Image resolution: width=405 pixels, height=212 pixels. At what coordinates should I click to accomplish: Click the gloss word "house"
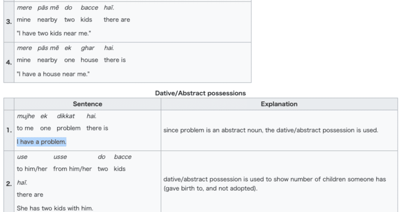[89, 60]
